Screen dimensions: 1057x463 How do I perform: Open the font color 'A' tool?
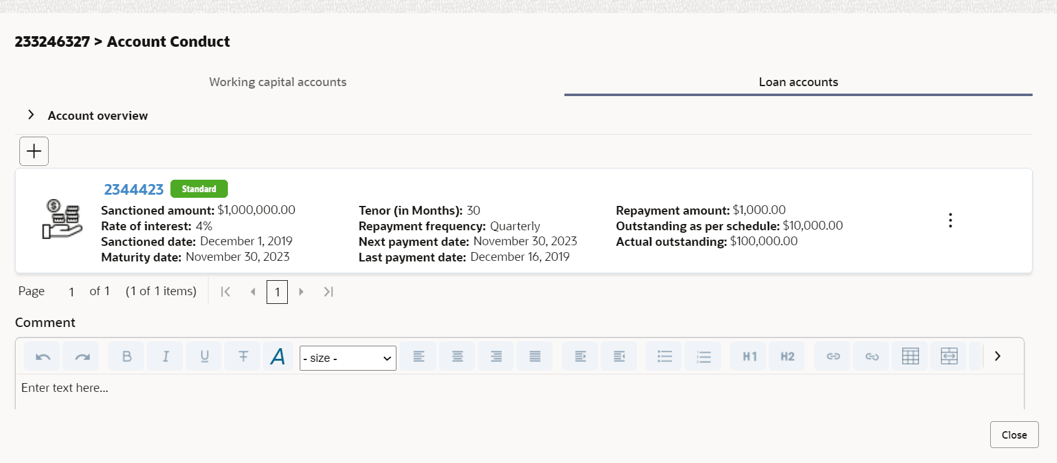point(278,356)
